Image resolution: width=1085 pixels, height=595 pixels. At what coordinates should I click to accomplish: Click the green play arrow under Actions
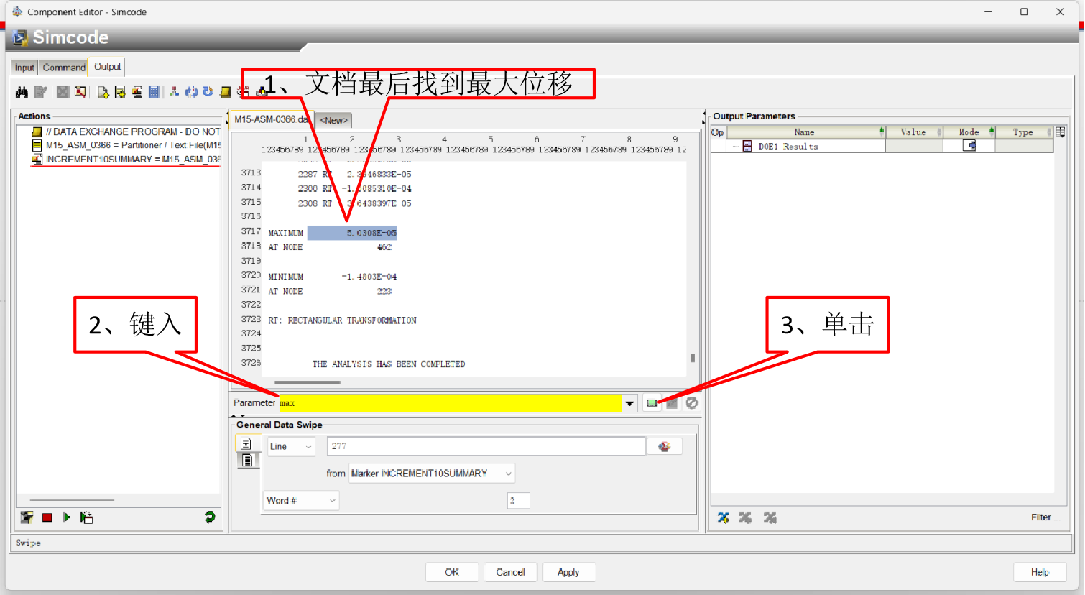pos(67,517)
